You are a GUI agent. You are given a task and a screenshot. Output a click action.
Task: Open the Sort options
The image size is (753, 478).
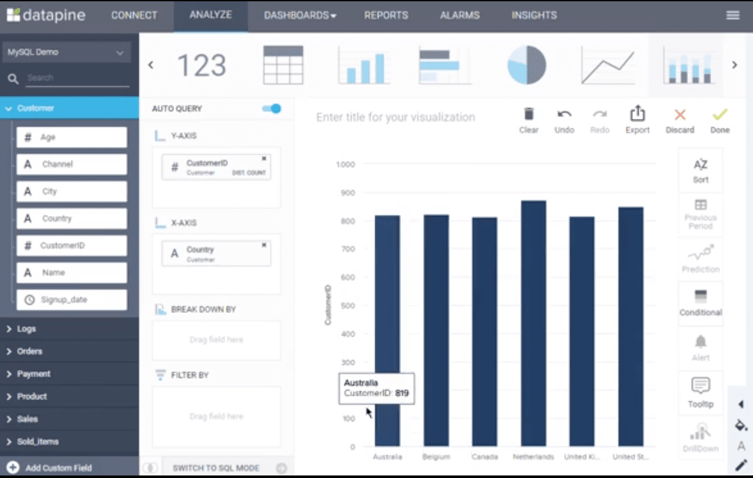click(700, 170)
